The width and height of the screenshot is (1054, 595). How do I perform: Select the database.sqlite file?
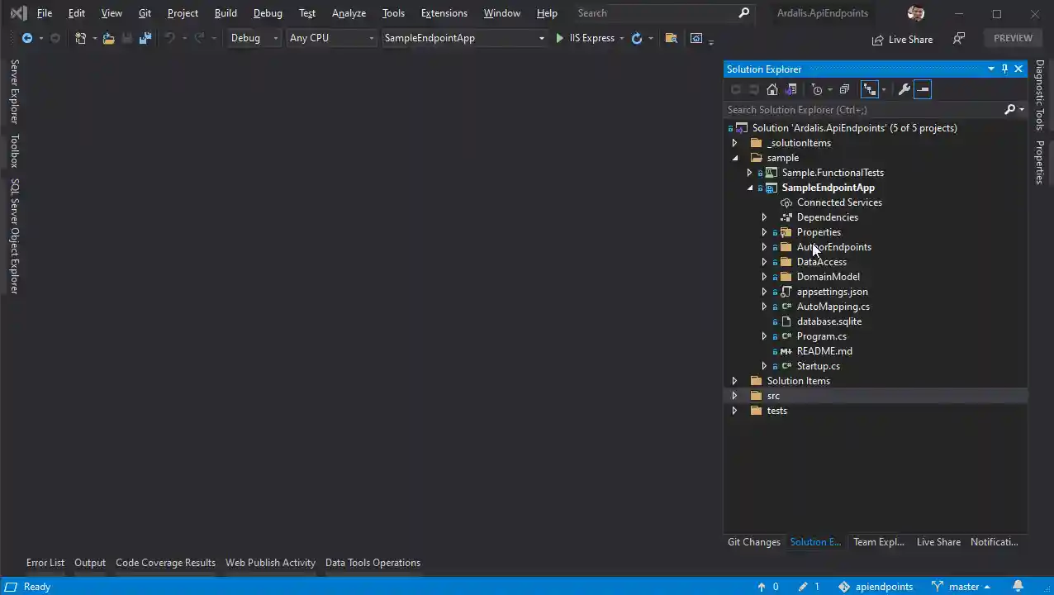[828, 321]
